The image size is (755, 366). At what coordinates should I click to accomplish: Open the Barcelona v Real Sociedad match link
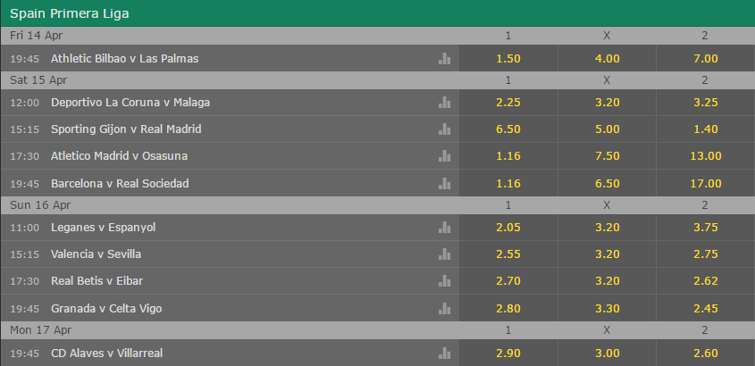(x=120, y=183)
